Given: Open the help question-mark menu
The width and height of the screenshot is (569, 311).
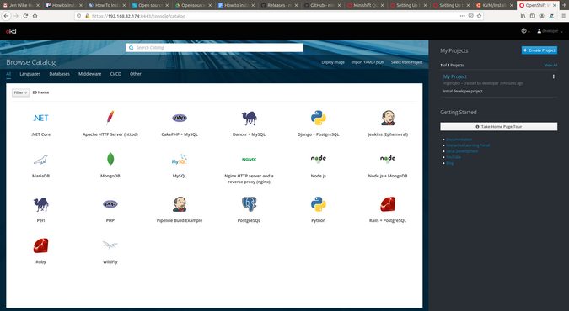Looking at the screenshot, I should pyautogui.click(x=525, y=31).
